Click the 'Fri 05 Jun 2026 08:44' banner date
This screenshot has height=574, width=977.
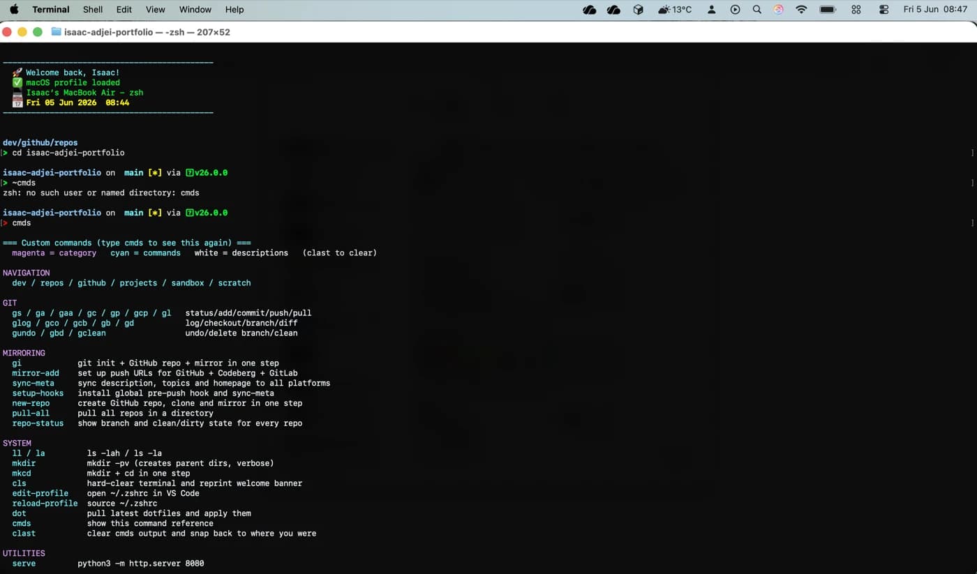pyautogui.click(x=77, y=103)
